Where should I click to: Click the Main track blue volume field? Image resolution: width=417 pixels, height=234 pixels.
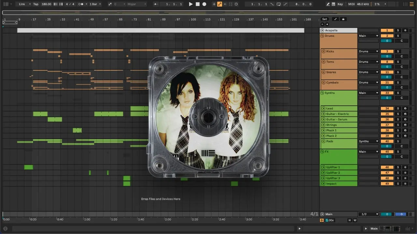(x=401, y=214)
